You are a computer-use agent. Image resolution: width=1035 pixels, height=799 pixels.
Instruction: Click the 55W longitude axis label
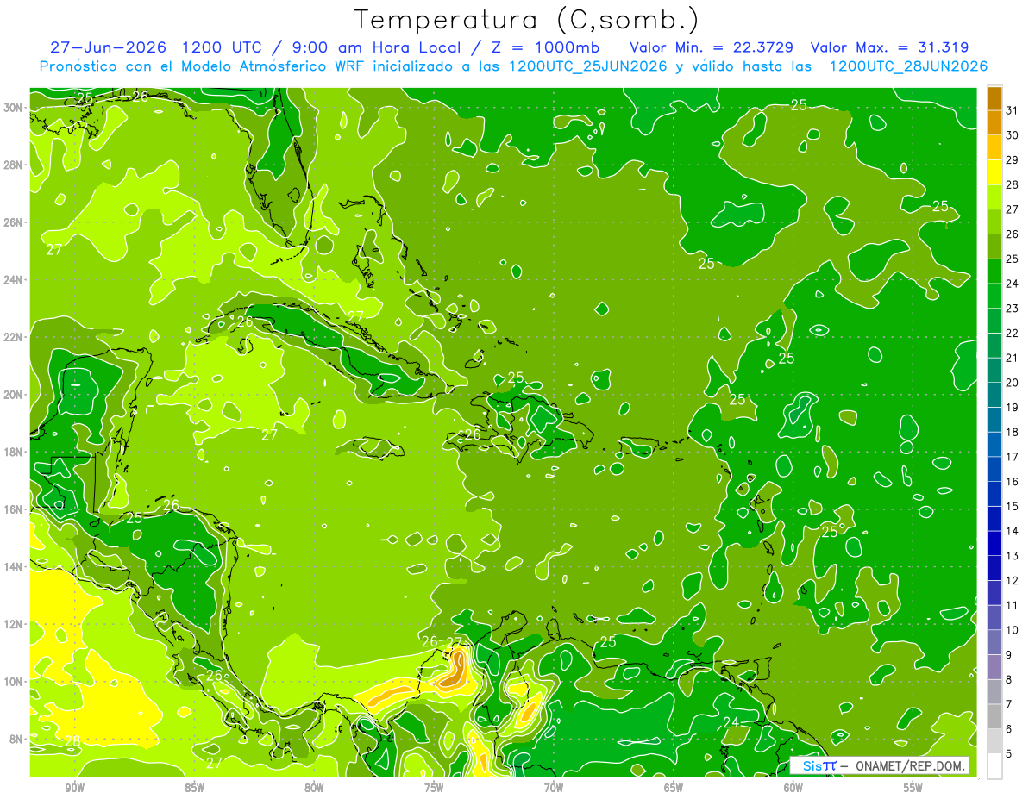point(913,788)
